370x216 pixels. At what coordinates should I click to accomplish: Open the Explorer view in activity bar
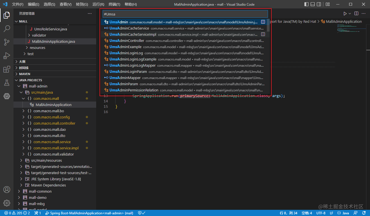tap(7, 15)
